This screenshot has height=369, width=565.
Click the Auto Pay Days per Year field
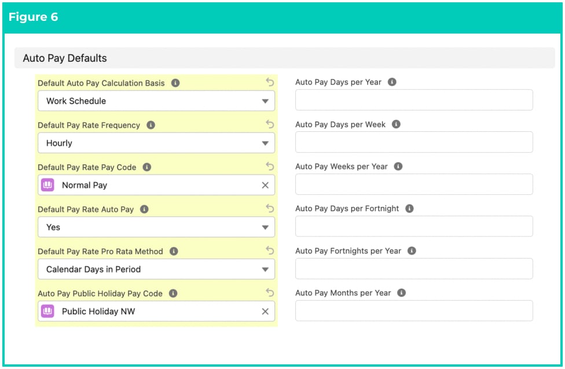click(414, 99)
